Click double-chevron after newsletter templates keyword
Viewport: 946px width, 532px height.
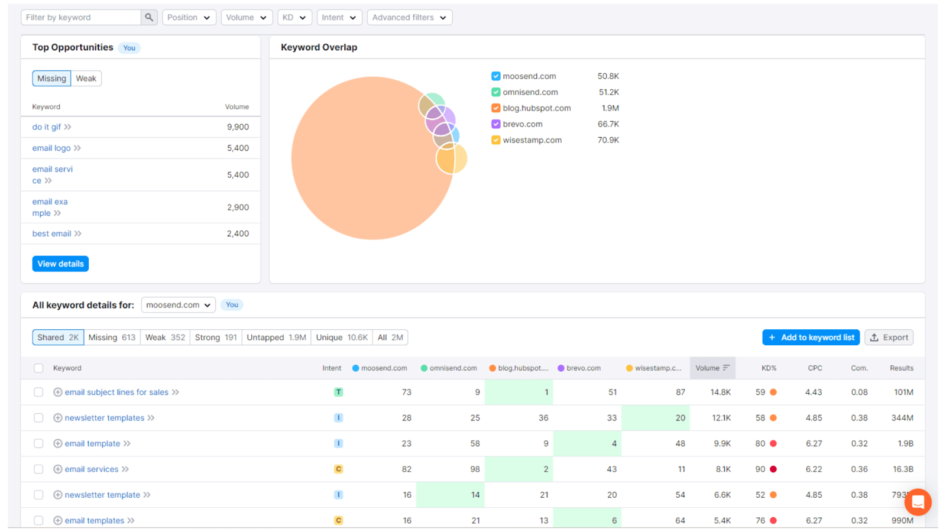pos(151,418)
